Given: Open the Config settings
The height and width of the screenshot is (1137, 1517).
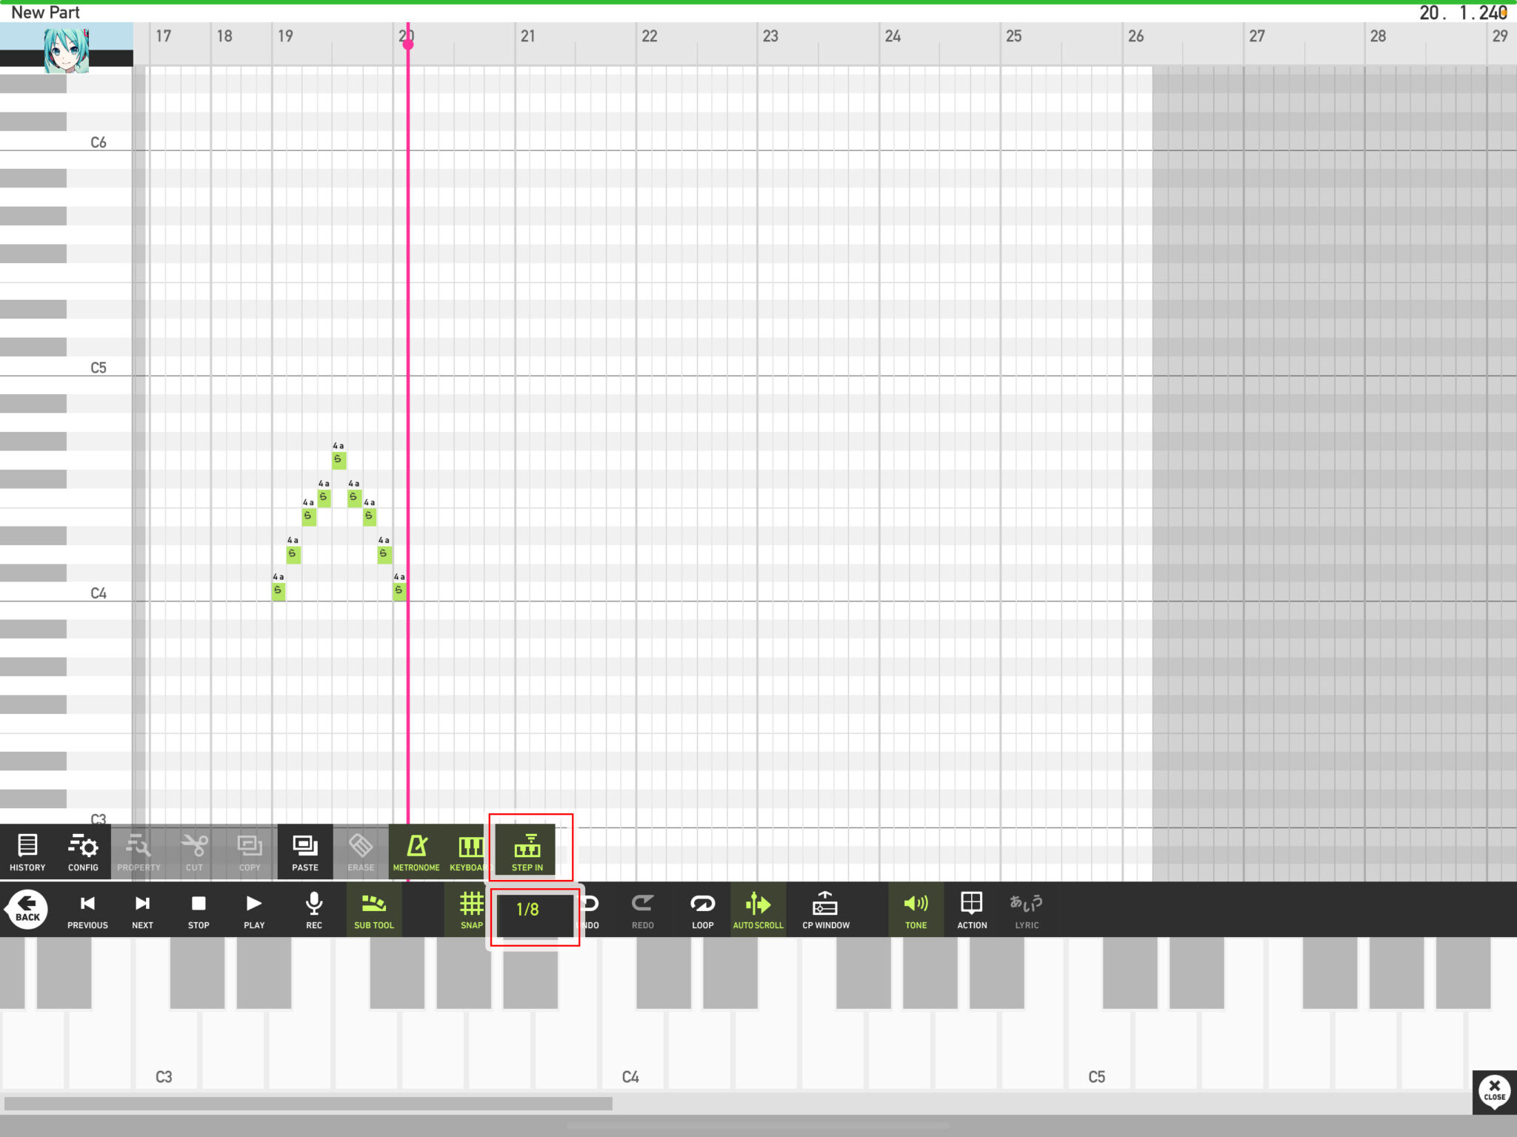Looking at the screenshot, I should coord(83,851).
